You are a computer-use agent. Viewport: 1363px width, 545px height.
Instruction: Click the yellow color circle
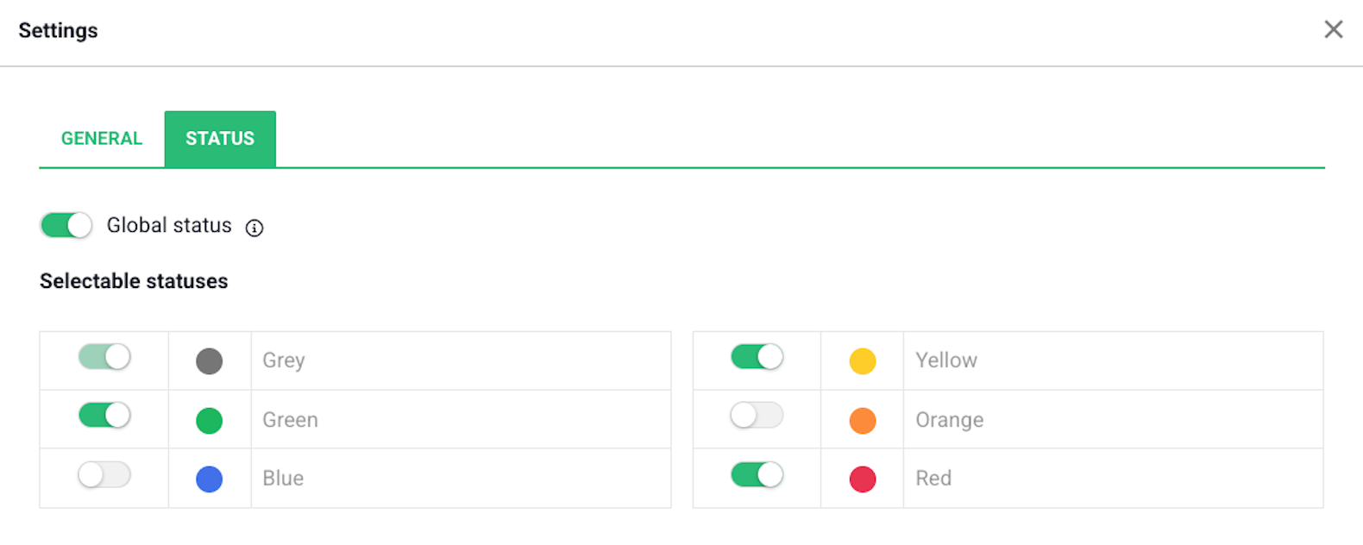point(863,360)
